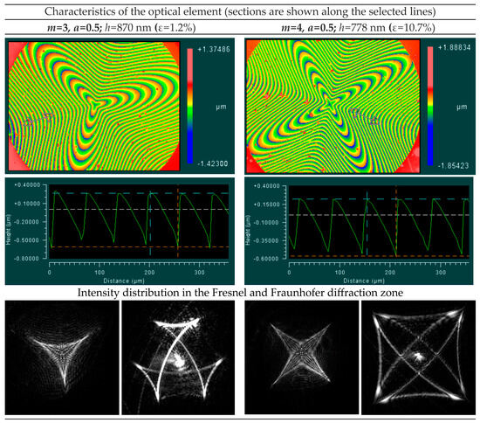
Task: Click the m=4 height map image
Action: (x=333, y=106)
